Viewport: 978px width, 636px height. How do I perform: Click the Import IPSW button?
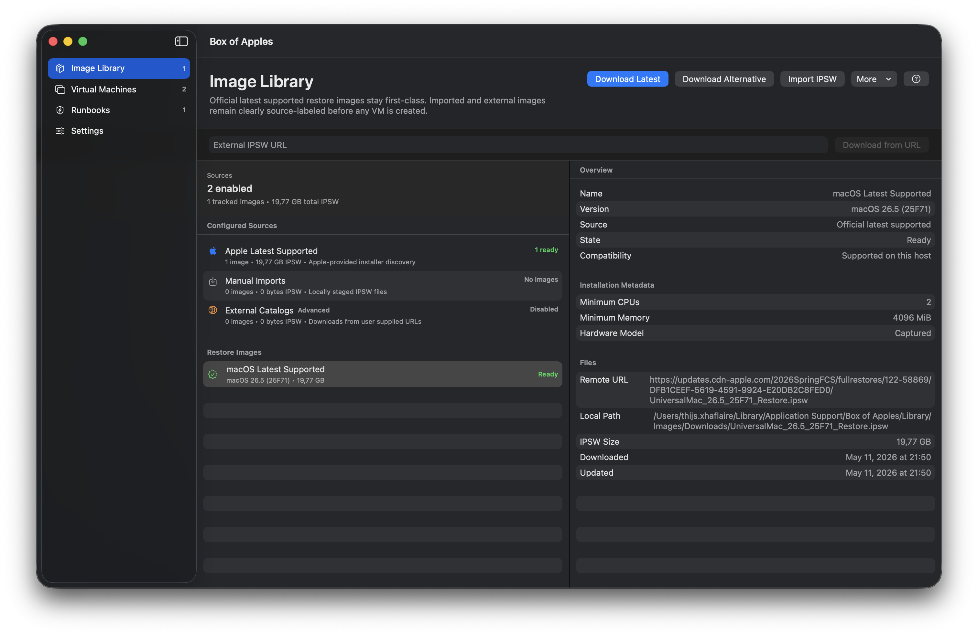[812, 79]
